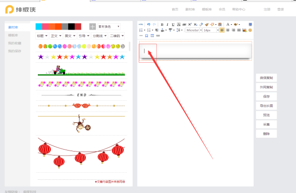Toggle italic formatting in editor toolbar
Screen dimensions: 296x193
click(167, 25)
